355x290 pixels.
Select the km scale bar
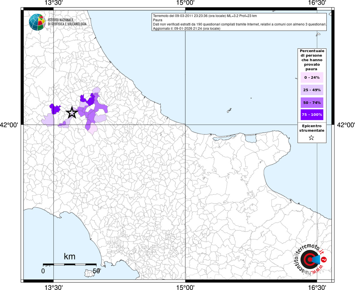(70, 264)
